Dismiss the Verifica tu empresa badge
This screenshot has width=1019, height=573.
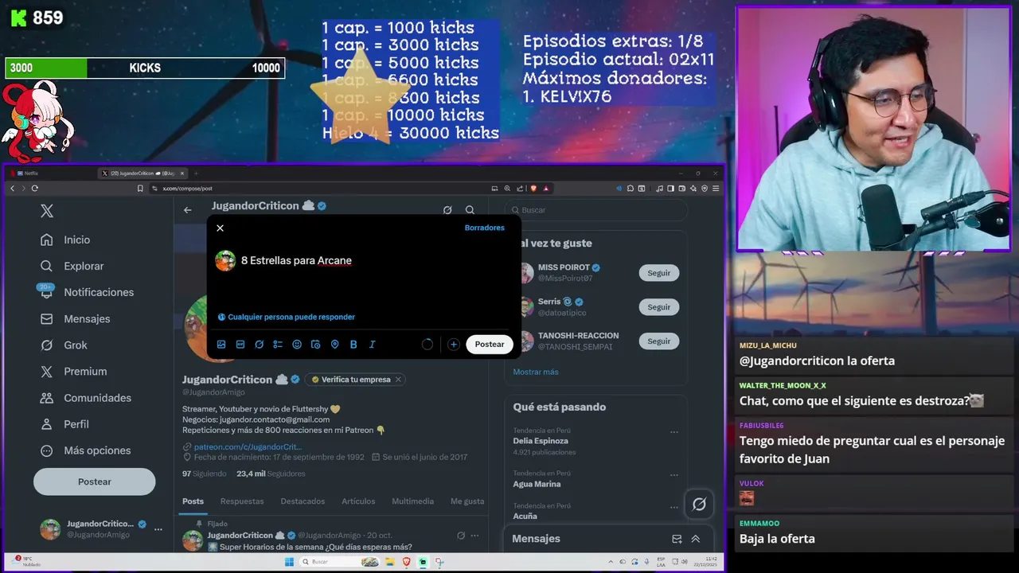398,380
